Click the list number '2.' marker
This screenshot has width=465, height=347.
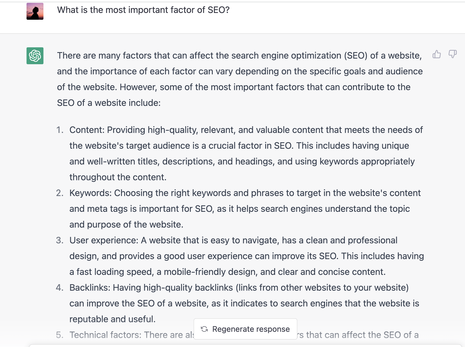tap(60, 193)
